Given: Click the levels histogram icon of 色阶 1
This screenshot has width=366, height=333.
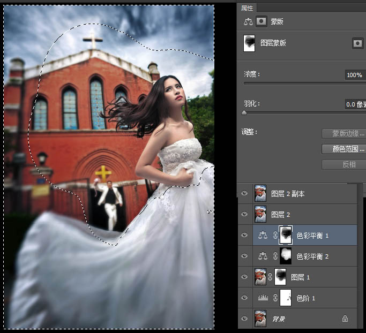Looking at the screenshot, I should (263, 298).
